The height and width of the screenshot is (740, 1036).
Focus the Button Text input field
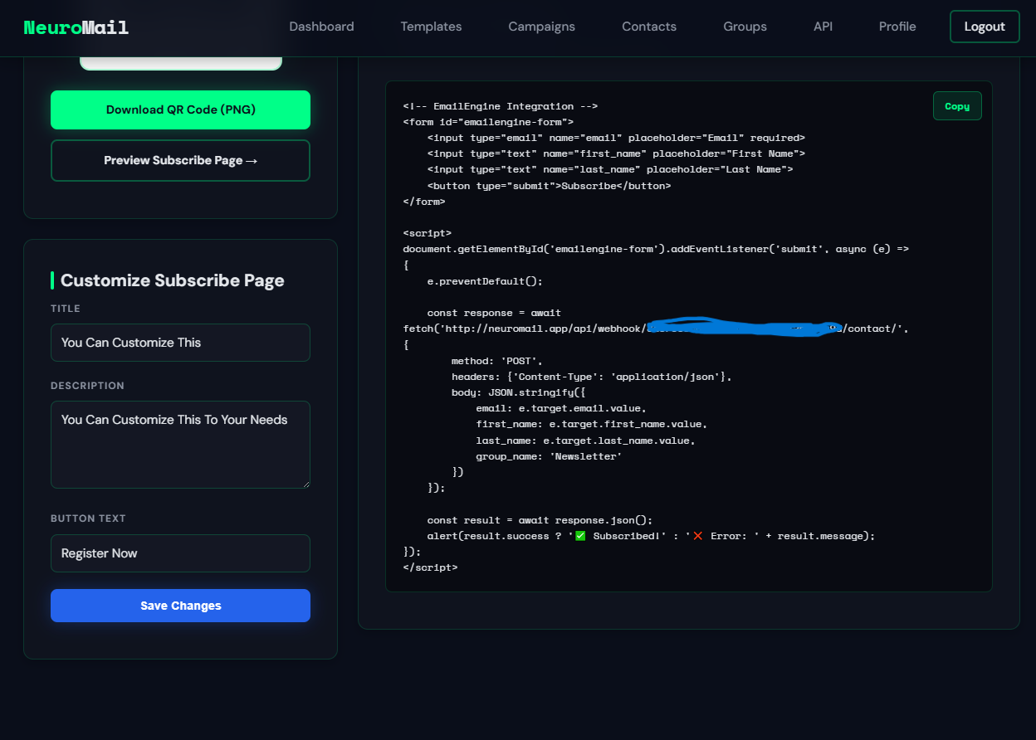[x=180, y=553]
